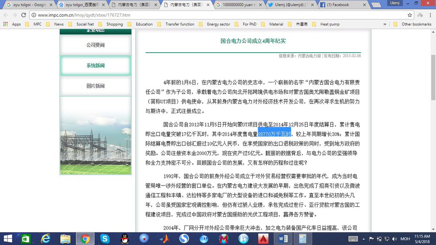Switch to the Ulemj Twitter tab
This screenshot has height=245, width=436.
(291, 5)
